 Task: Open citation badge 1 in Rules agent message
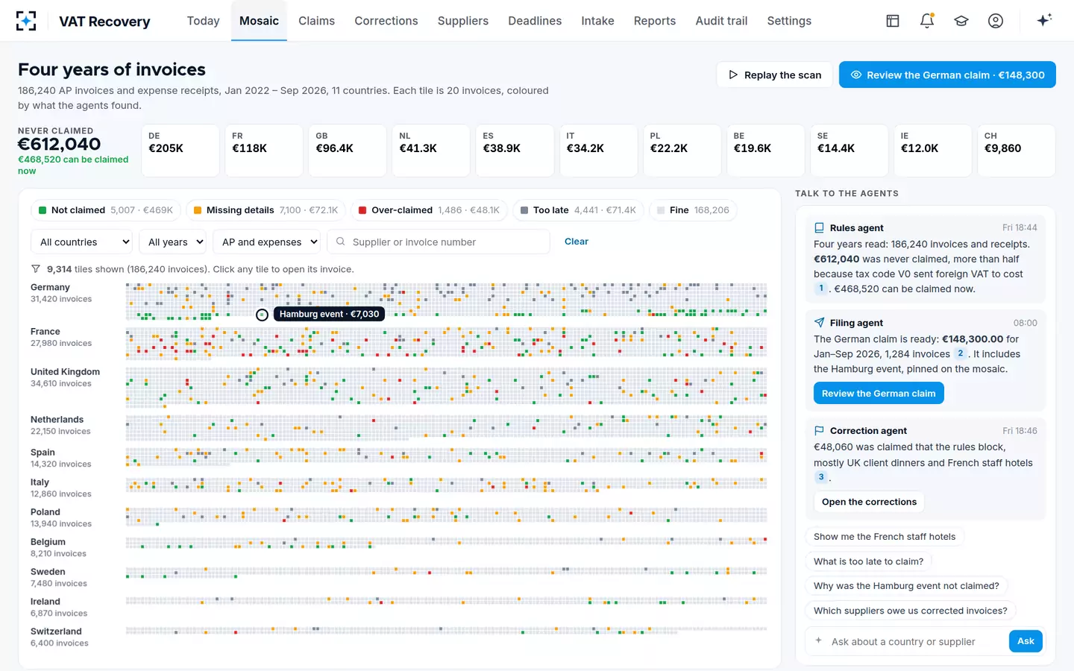click(821, 289)
